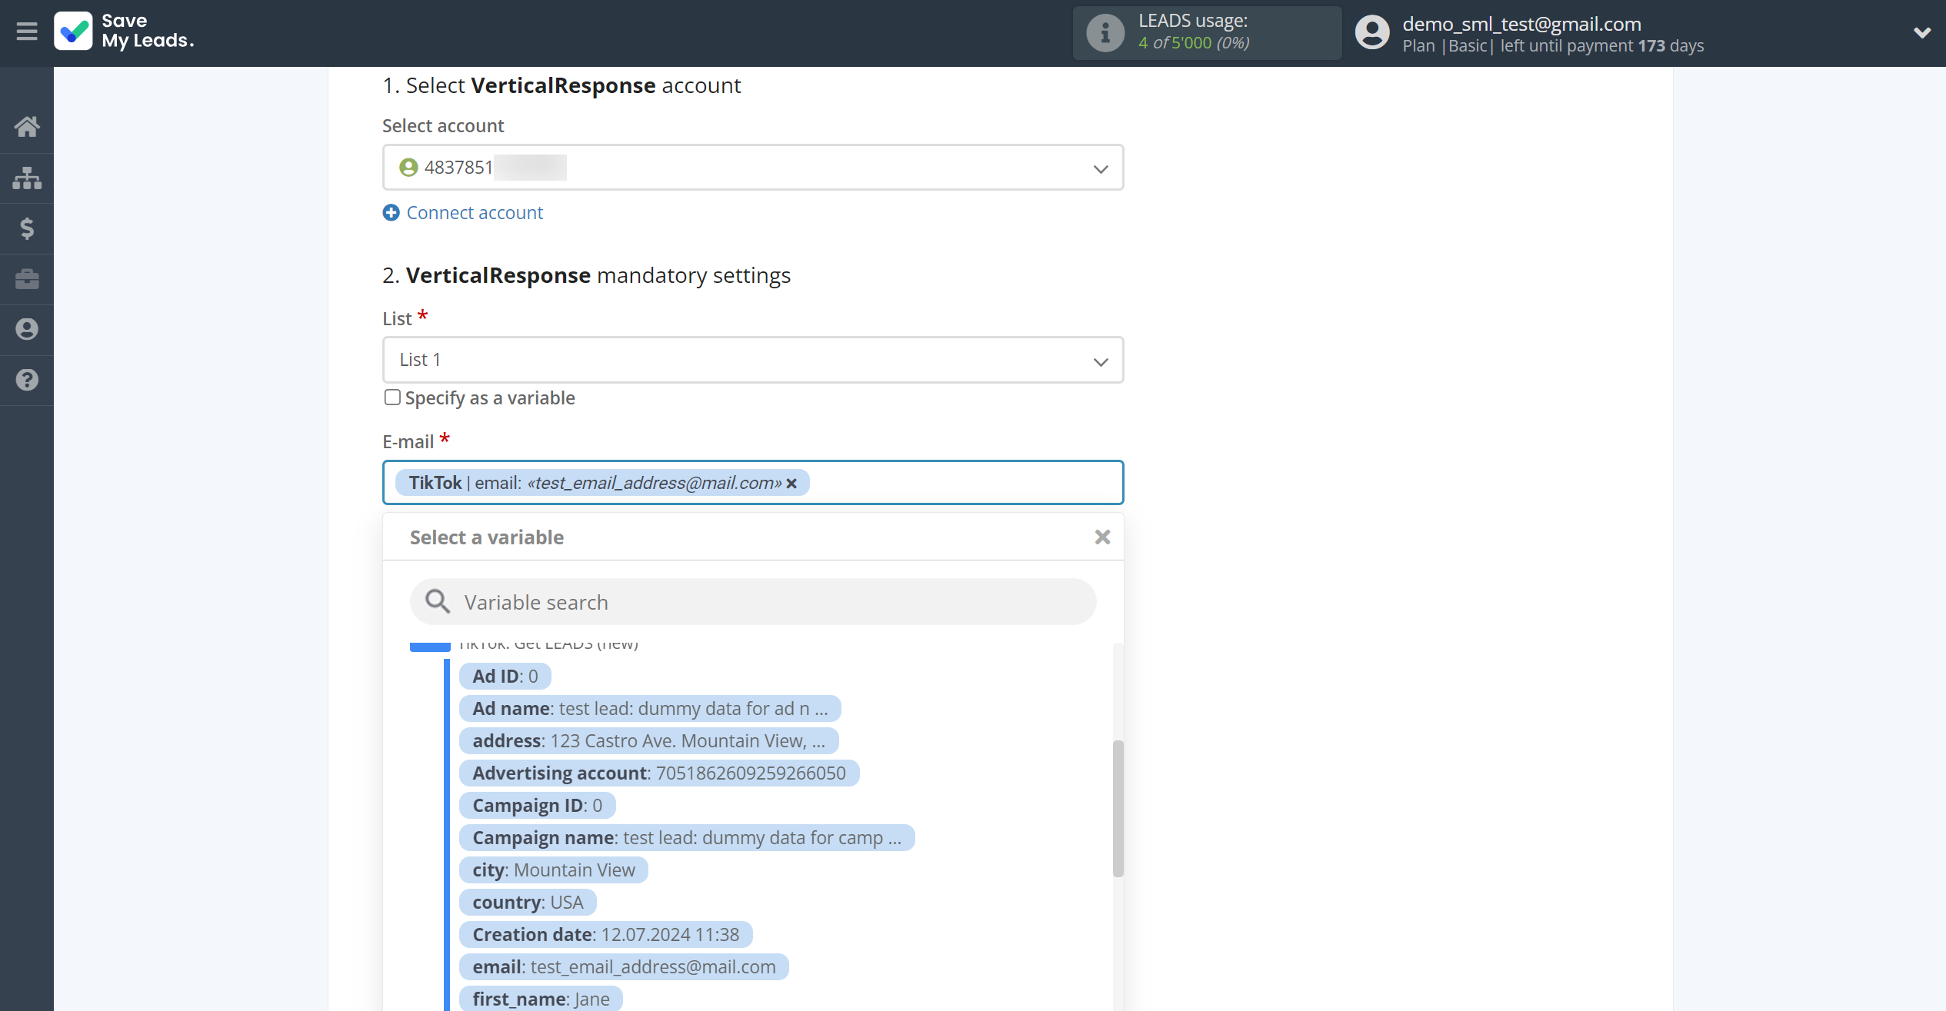The width and height of the screenshot is (1946, 1011).
Task: Select the Campaign name variable
Action: point(687,838)
